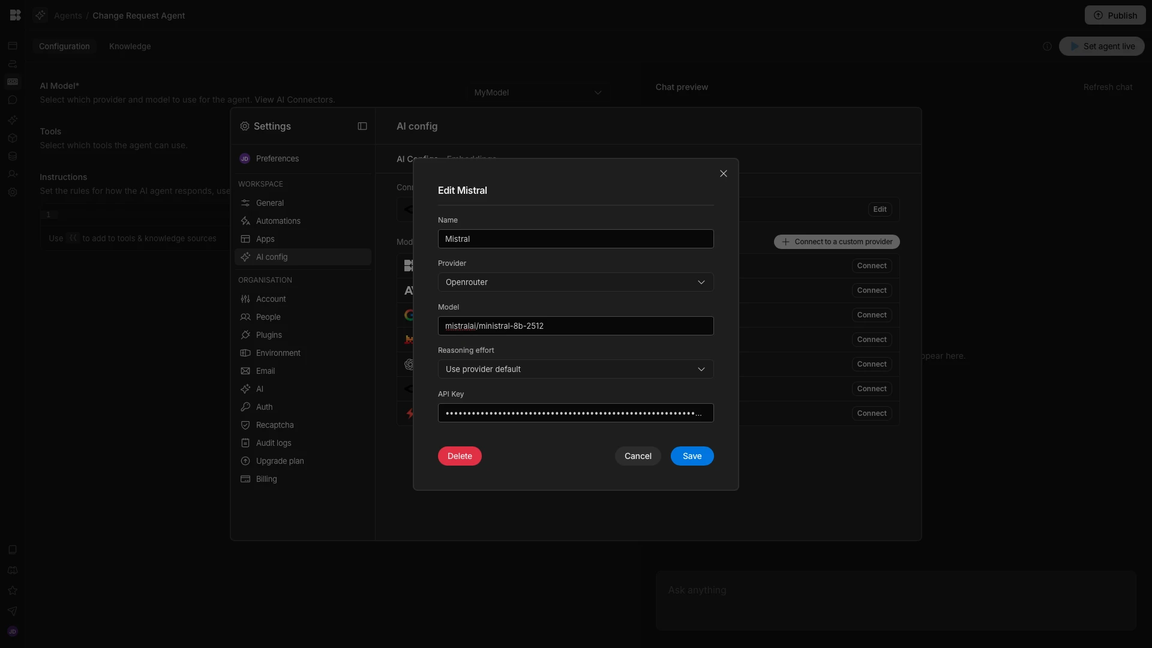Open the chat bubble icon in the left sidebar
Screen dimensions: 1152x648
[x=12, y=100]
